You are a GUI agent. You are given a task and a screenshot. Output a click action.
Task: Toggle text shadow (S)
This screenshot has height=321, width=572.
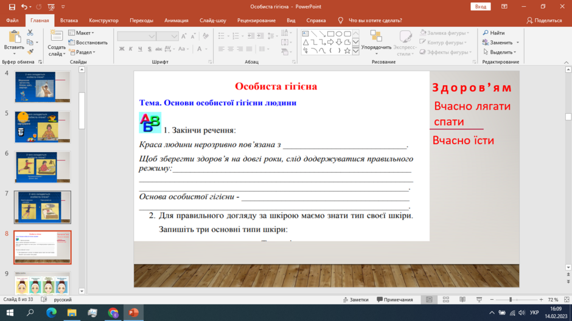150,49
